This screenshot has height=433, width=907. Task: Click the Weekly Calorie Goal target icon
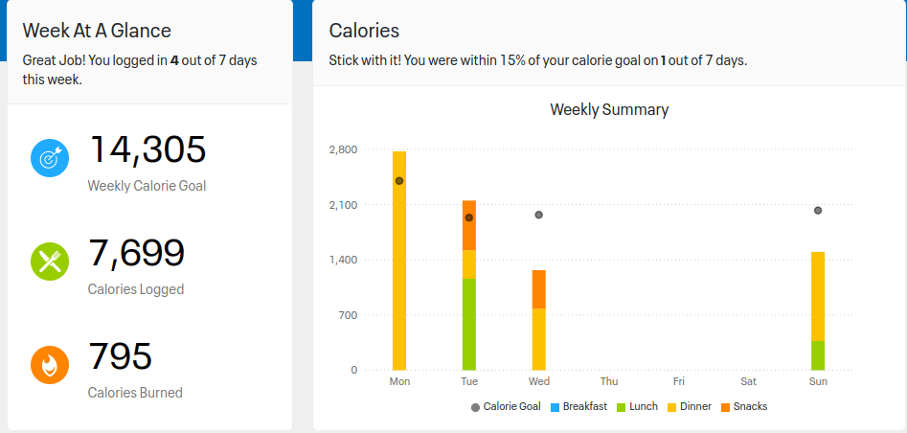click(x=50, y=158)
